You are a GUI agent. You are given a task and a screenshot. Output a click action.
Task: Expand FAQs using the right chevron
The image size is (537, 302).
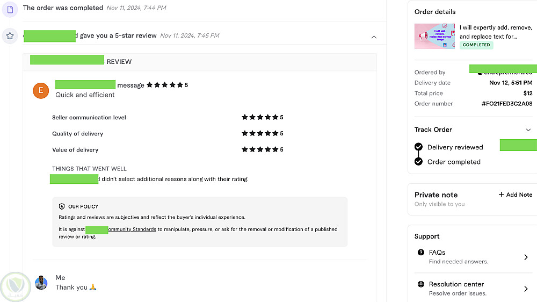(x=526, y=257)
